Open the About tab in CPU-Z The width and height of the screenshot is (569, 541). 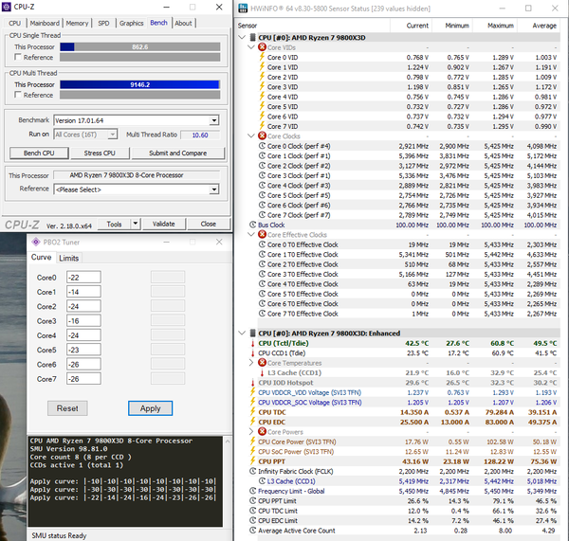pyautogui.click(x=183, y=23)
